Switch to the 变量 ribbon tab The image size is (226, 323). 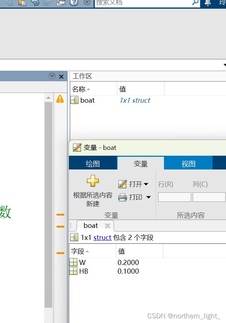point(141,164)
